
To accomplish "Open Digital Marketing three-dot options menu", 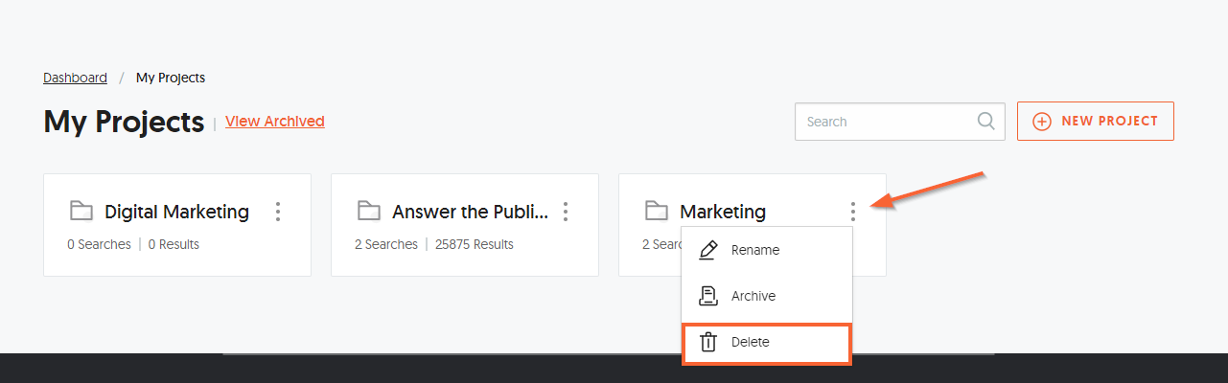I will (x=278, y=212).
